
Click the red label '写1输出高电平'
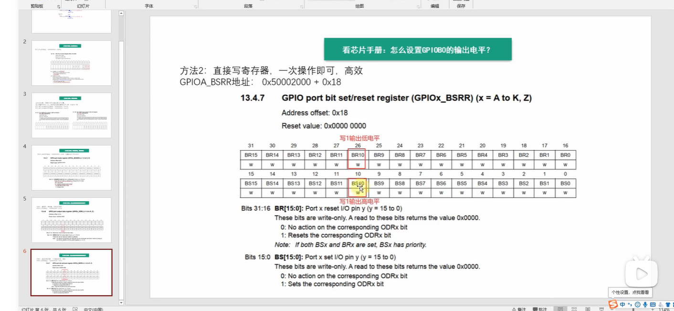(359, 201)
